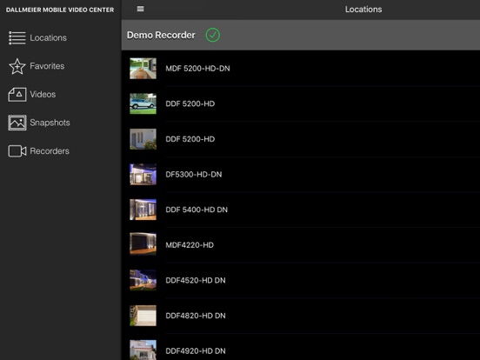The height and width of the screenshot is (360, 480).
Task: Go to Favorites section label
Action: (x=47, y=66)
